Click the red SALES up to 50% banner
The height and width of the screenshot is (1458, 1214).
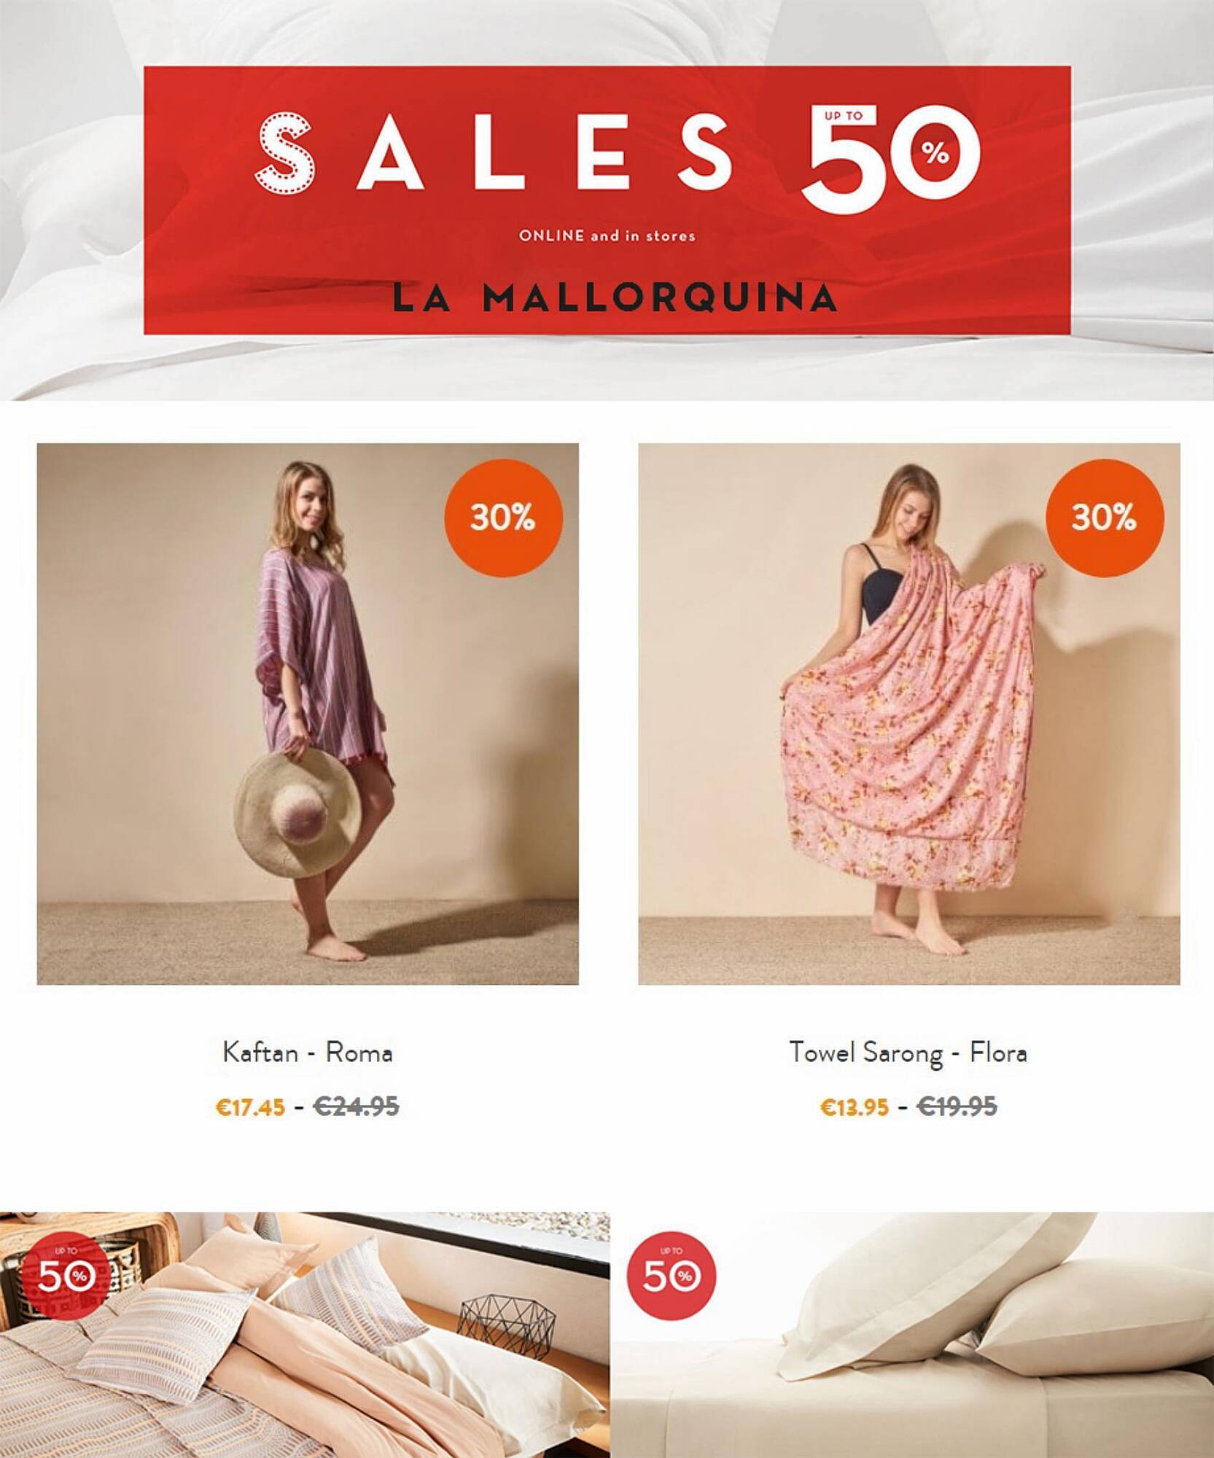(607, 200)
